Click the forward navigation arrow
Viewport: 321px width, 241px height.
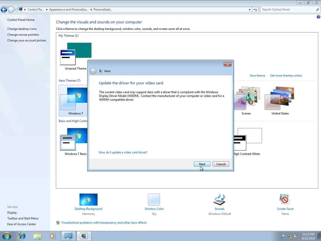[x=11, y=10]
